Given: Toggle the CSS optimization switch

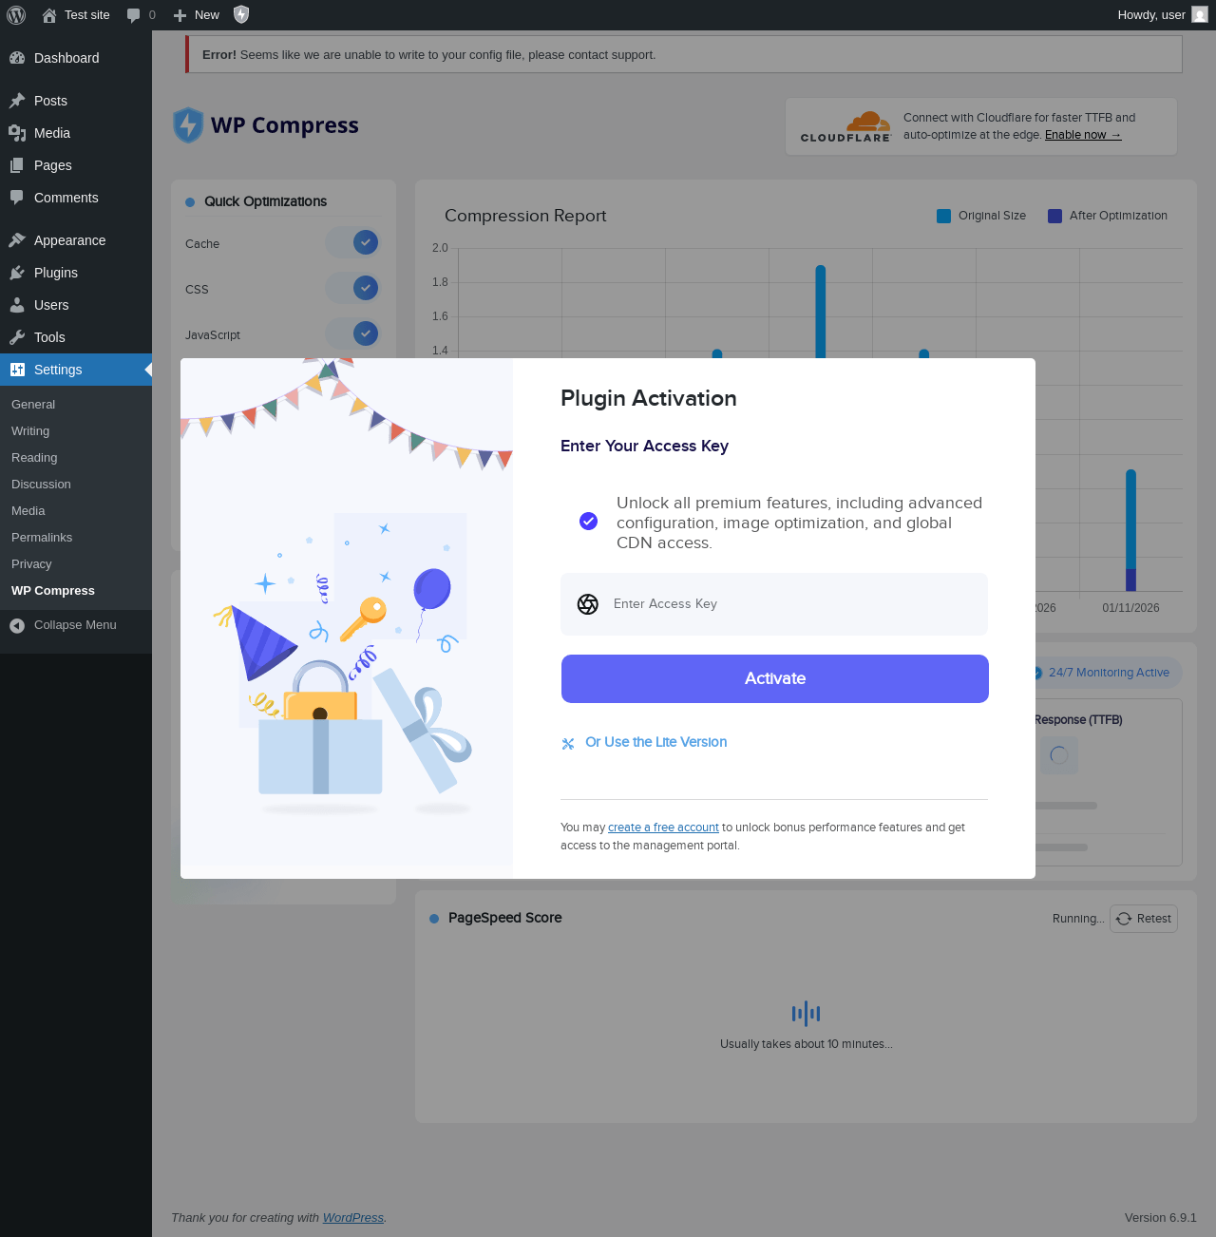Looking at the screenshot, I should point(352,288).
